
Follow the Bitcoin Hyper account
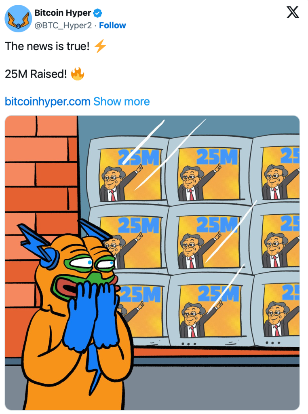click(x=112, y=25)
